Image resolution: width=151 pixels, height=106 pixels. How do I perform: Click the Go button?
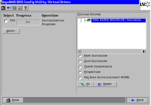pyautogui.click(x=85, y=84)
